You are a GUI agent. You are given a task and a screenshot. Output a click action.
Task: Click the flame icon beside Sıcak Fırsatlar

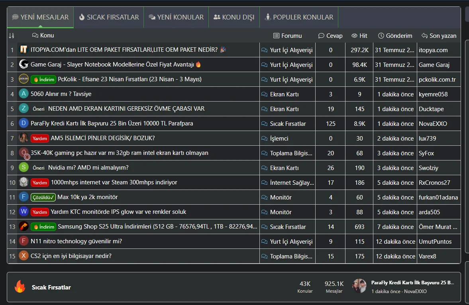tap(20, 287)
